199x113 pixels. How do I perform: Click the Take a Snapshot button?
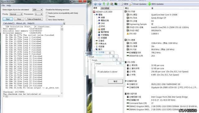point(34,19)
